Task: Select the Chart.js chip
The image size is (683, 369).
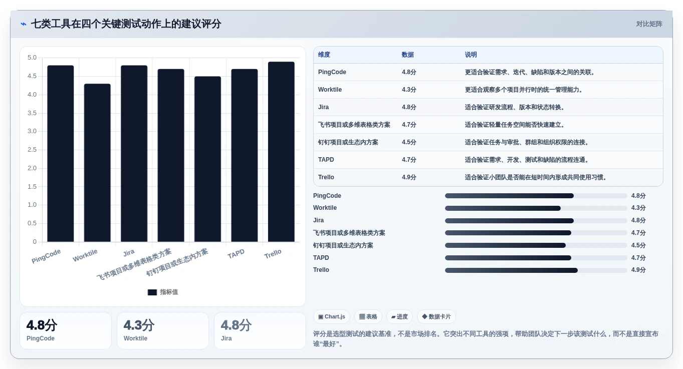Action: [x=332, y=317]
